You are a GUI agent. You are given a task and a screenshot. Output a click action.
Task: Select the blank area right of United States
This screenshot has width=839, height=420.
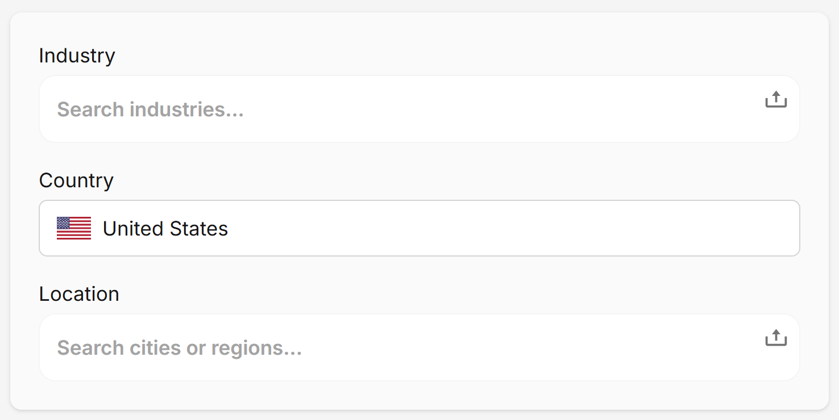[x=512, y=228]
